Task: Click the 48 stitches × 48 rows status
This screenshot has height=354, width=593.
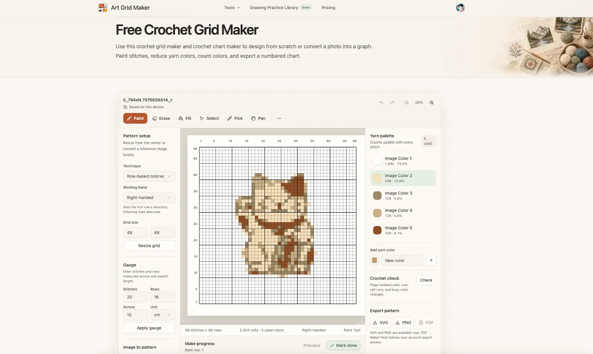Action: pos(203,330)
